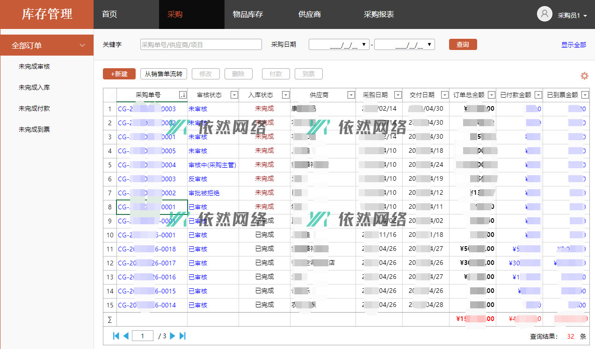The height and width of the screenshot is (349, 595).
Task: Open 供应商 column filter dropdown
Action: point(351,95)
